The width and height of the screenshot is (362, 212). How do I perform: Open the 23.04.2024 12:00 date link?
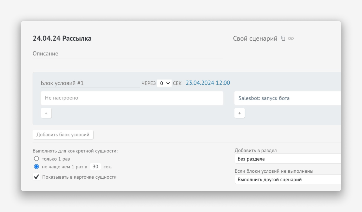click(x=208, y=83)
